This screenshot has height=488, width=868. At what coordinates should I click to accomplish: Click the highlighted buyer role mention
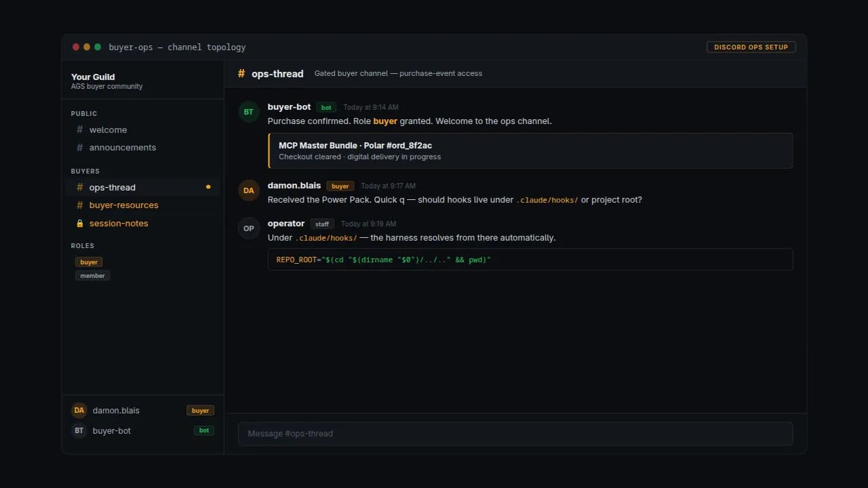(385, 121)
